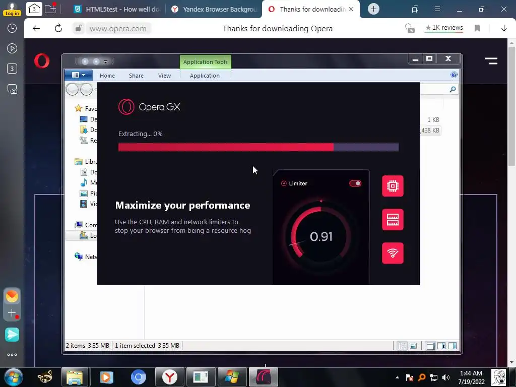Click the volume speaker tray icon
Image resolution: width=516 pixels, height=387 pixels.
[446, 377]
